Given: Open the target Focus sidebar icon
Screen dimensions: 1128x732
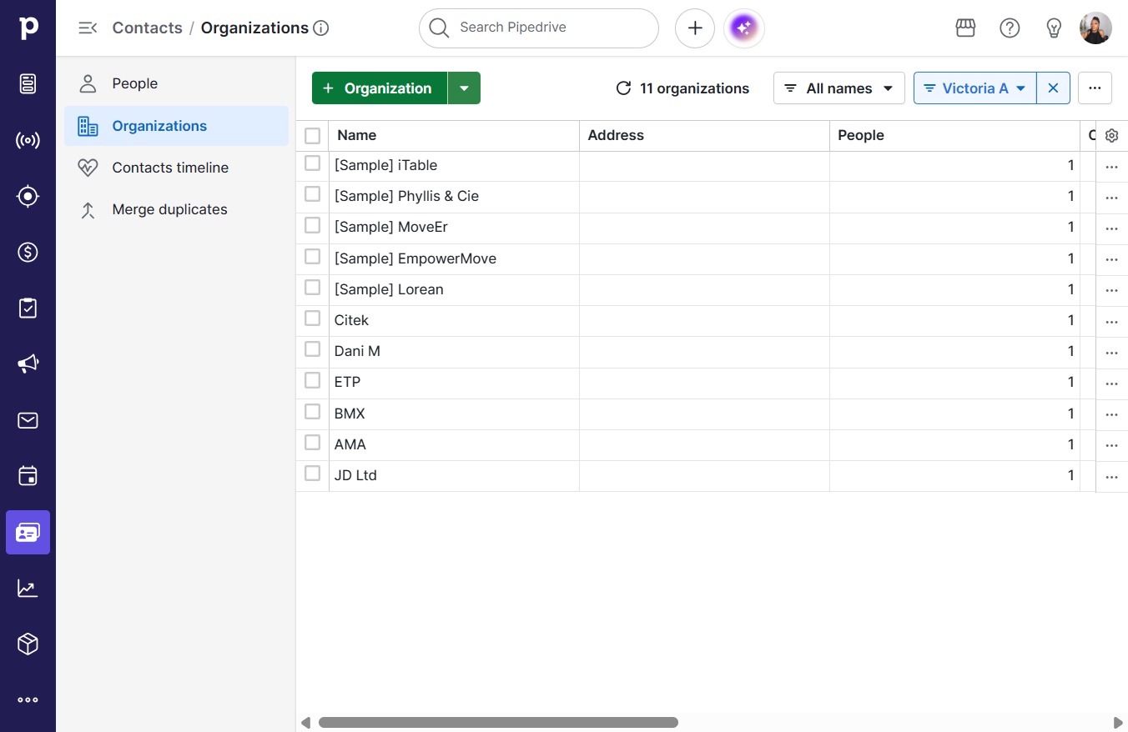Looking at the screenshot, I should (28, 196).
